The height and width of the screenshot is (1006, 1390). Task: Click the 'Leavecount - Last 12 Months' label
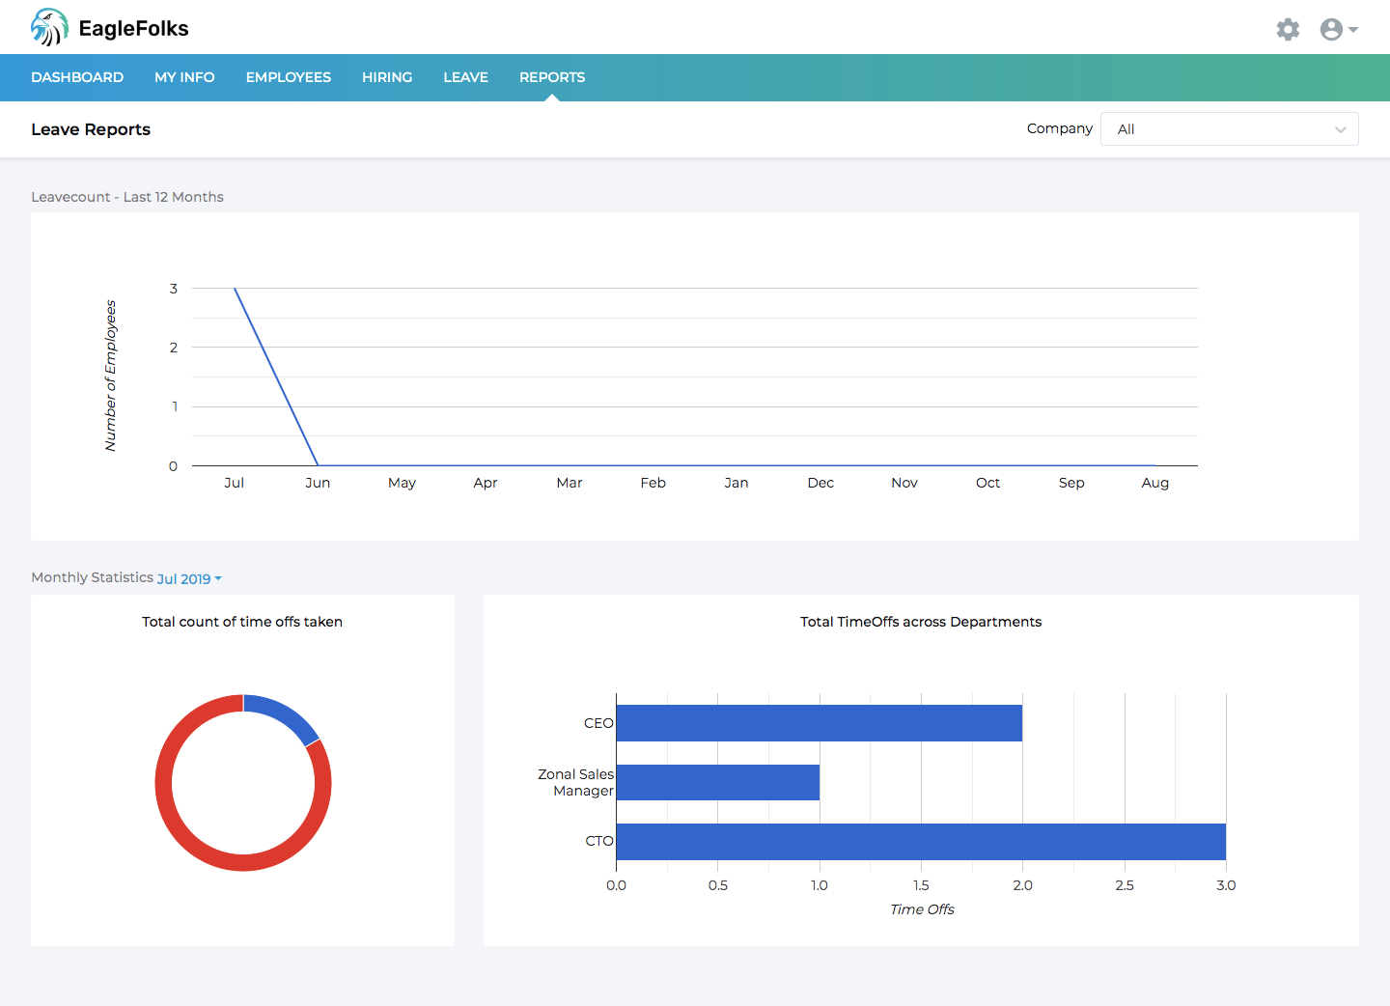click(127, 197)
